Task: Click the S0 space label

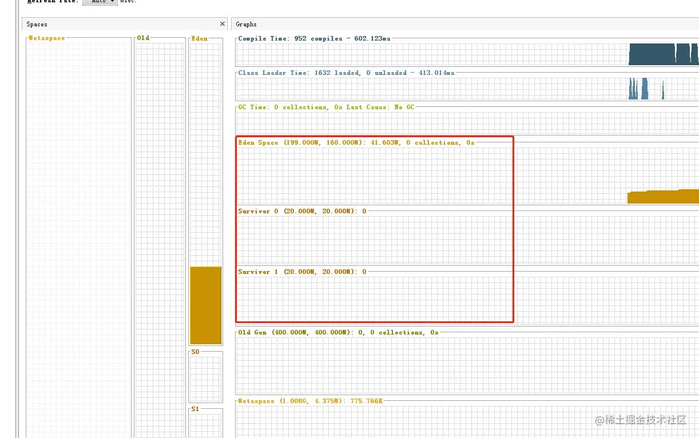Action: pos(195,352)
